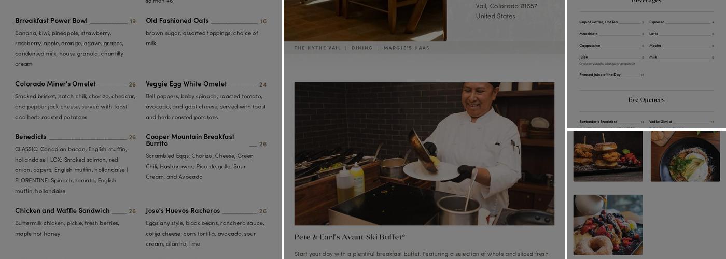Click Jose's Huevos Racheros menu item
Screen dimensions: 726x259
[183, 211]
